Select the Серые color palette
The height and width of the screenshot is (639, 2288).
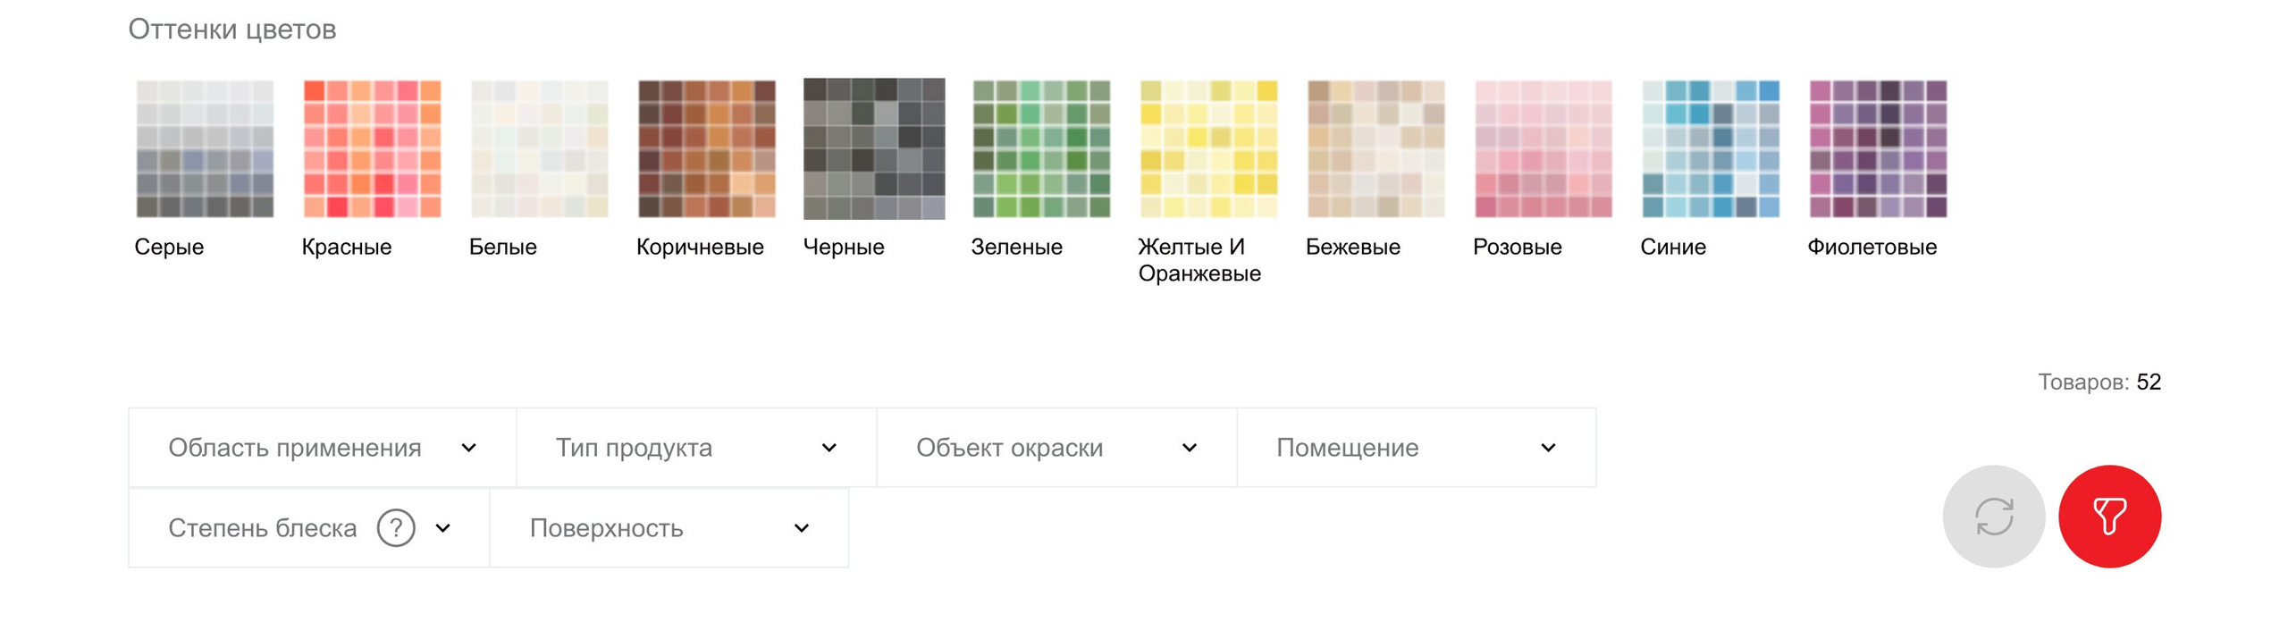click(x=205, y=148)
